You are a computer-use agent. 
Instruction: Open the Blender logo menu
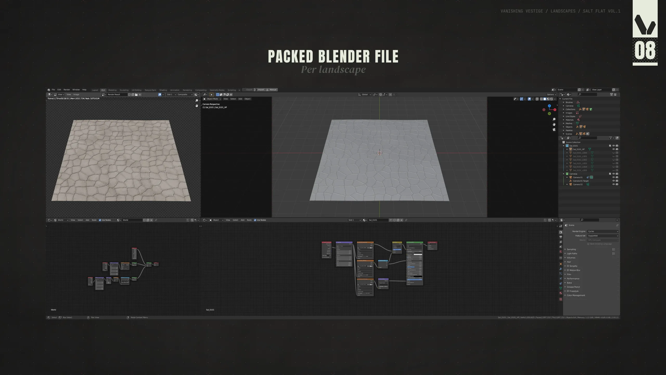pos(49,90)
